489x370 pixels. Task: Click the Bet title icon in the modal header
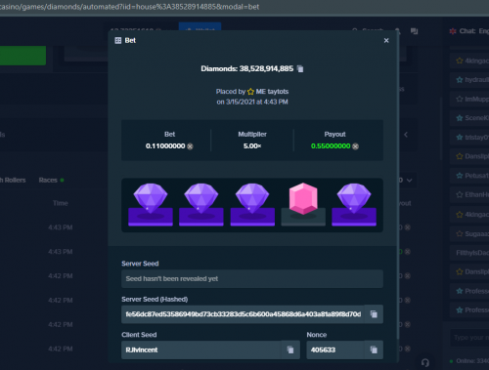pos(118,40)
